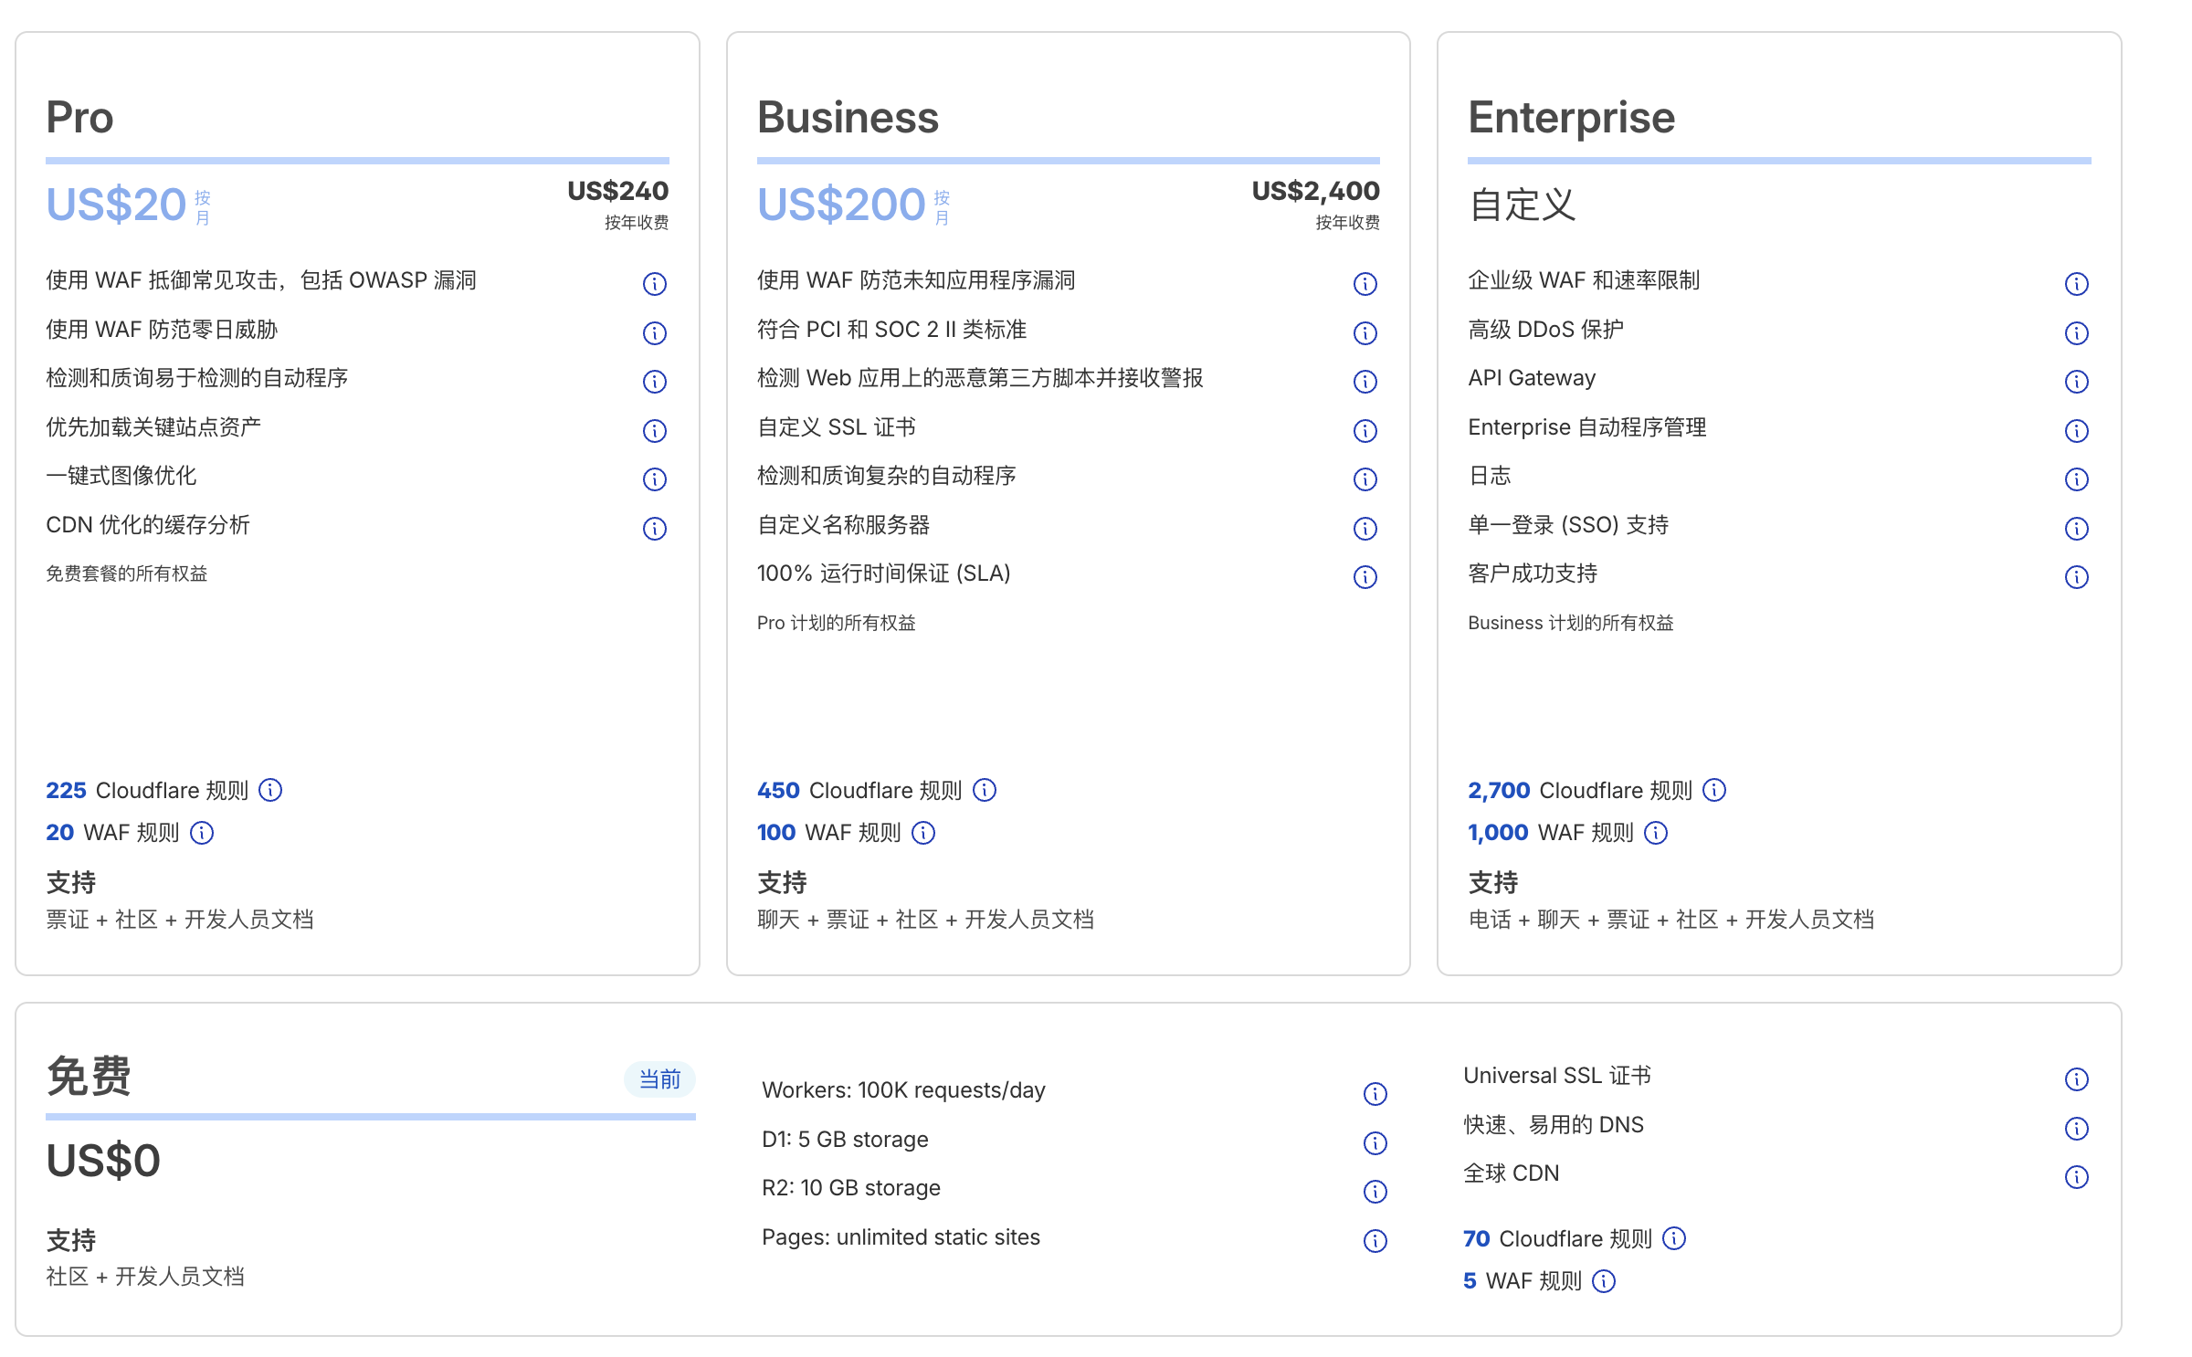The height and width of the screenshot is (1357, 2192).
Task: Click info icon for 使用 WAF 抵御常见攻击 OWASP
Action: click(655, 284)
